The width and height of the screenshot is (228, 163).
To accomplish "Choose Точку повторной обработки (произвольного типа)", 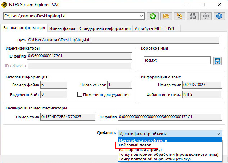I will tap(170, 154).
